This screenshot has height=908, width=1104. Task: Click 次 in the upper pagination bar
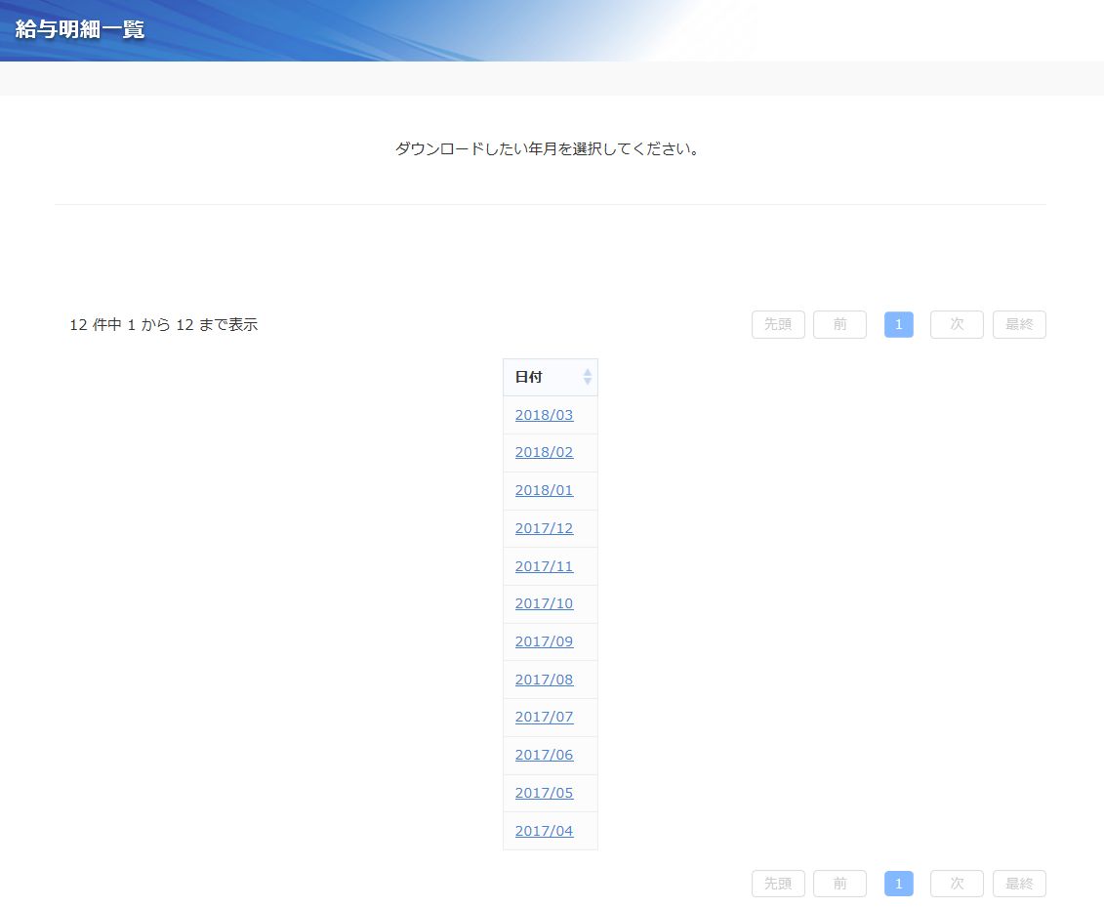point(957,324)
